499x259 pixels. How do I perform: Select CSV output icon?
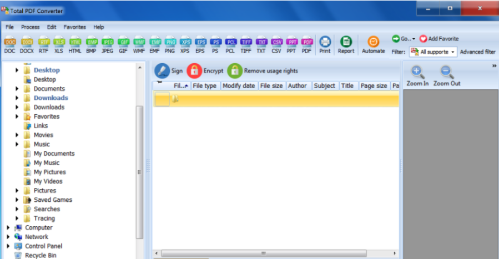pyautogui.click(x=276, y=45)
